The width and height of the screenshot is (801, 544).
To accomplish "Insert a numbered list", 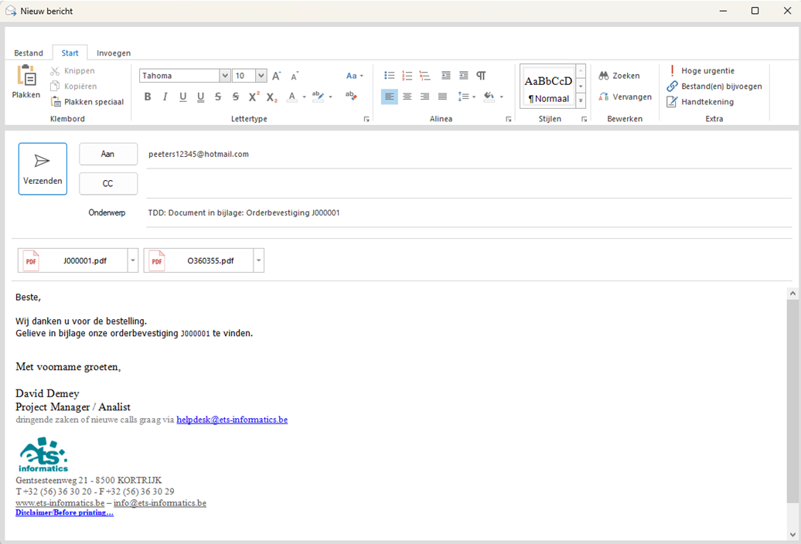I will point(407,76).
